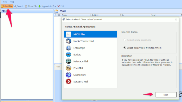
Task: Open the Help menu
Action: pos(12,2)
